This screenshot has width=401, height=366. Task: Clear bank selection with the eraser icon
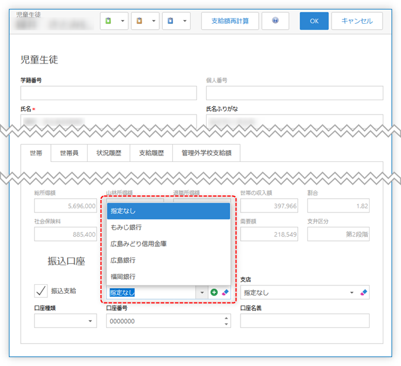click(x=225, y=292)
